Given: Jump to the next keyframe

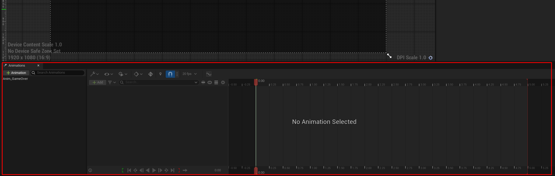Looking at the screenshot, I should click(x=166, y=170).
